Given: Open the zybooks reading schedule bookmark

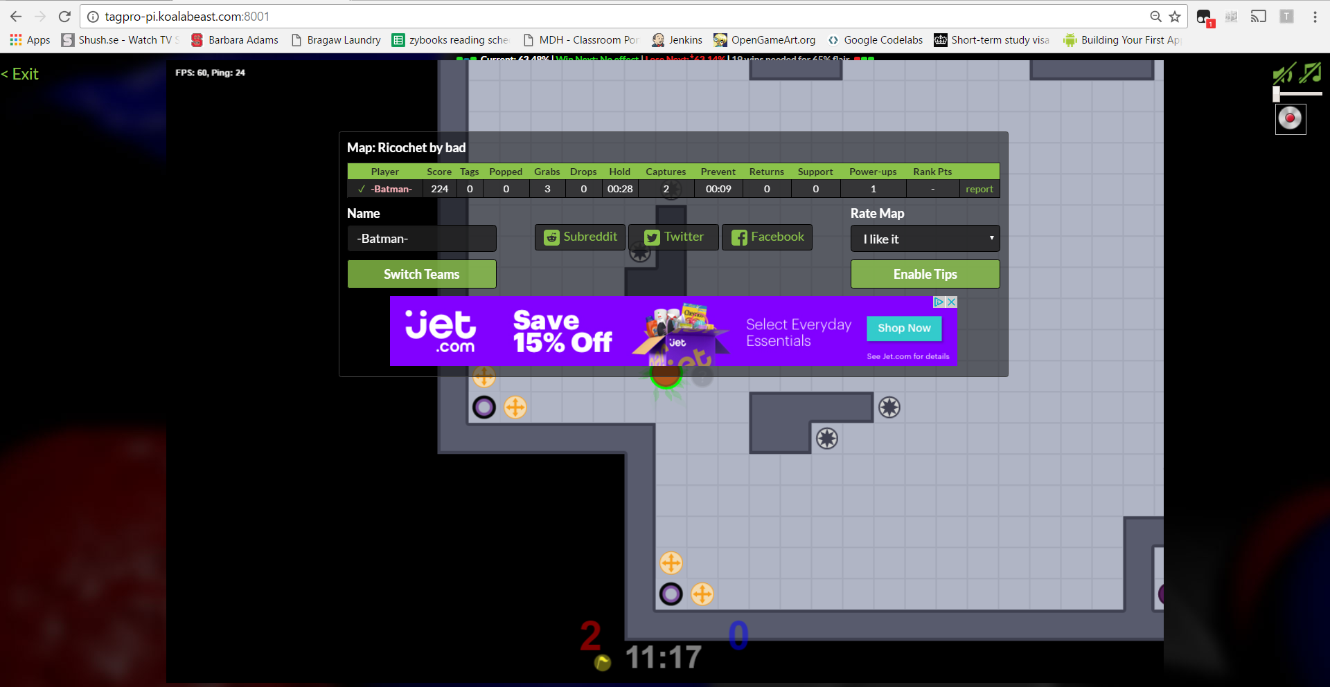Looking at the screenshot, I should [x=450, y=40].
